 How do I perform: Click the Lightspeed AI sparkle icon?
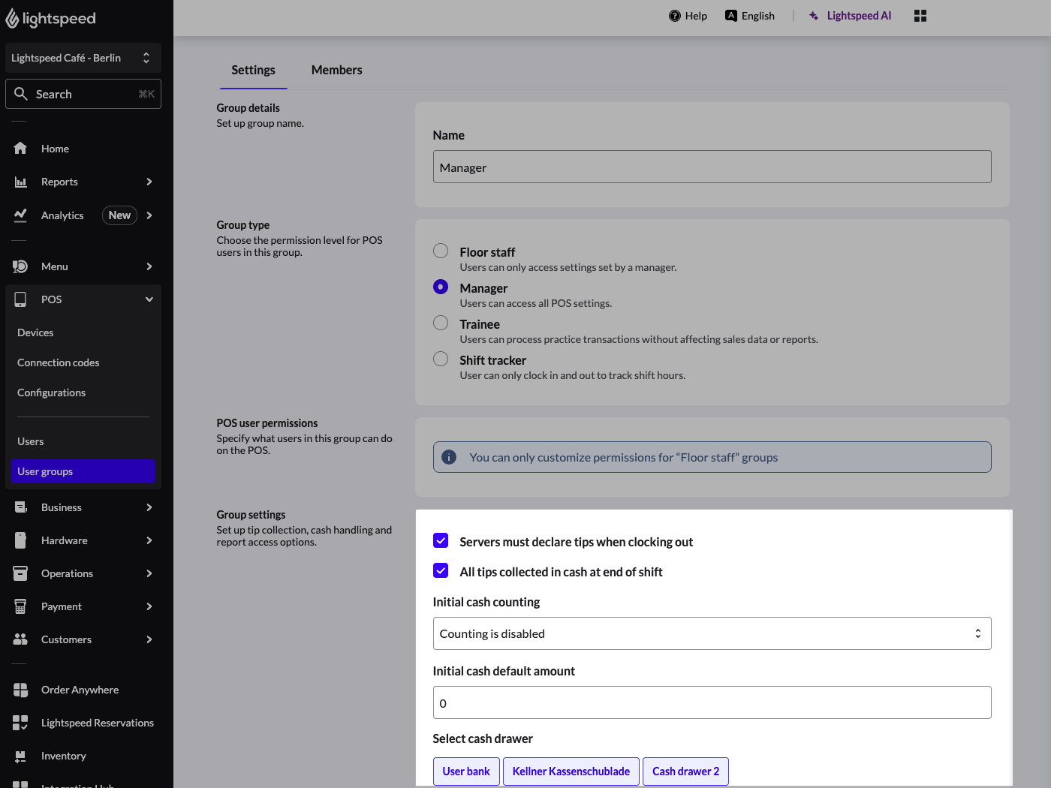814,16
